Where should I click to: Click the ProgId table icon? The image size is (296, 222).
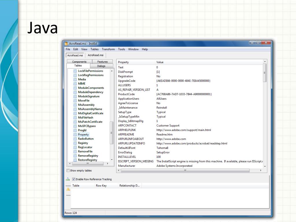click(x=75, y=130)
